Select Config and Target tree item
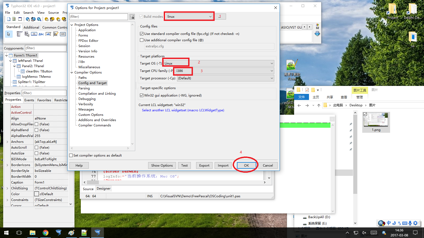 tap(92, 83)
